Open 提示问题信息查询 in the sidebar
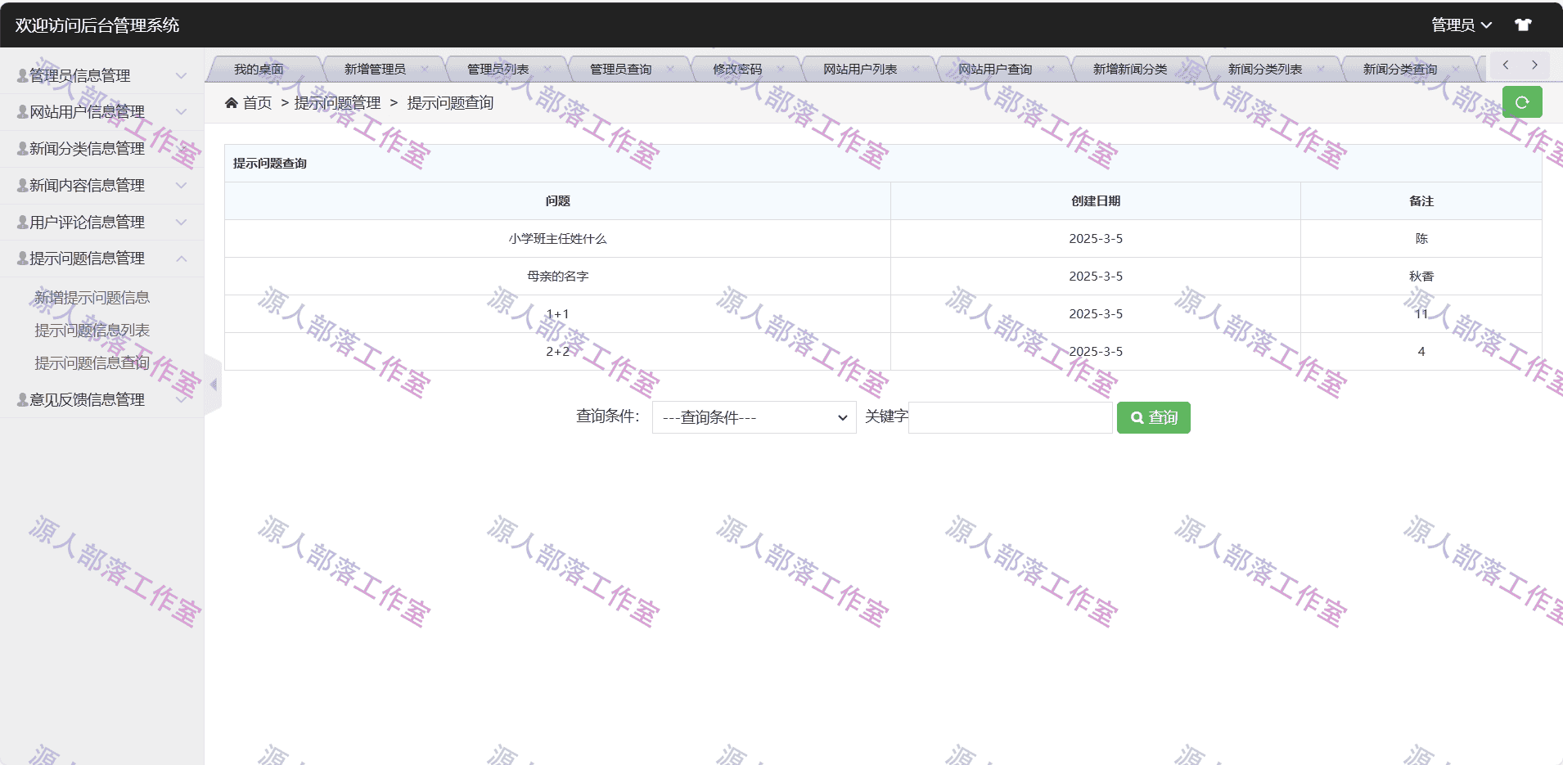Screen dimensions: 1563x765 92,362
